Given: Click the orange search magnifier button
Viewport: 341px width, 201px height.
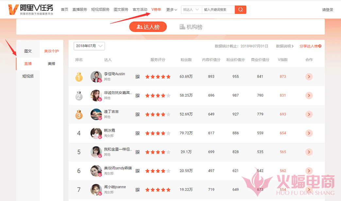Looking at the screenshot, I should 240,10.
